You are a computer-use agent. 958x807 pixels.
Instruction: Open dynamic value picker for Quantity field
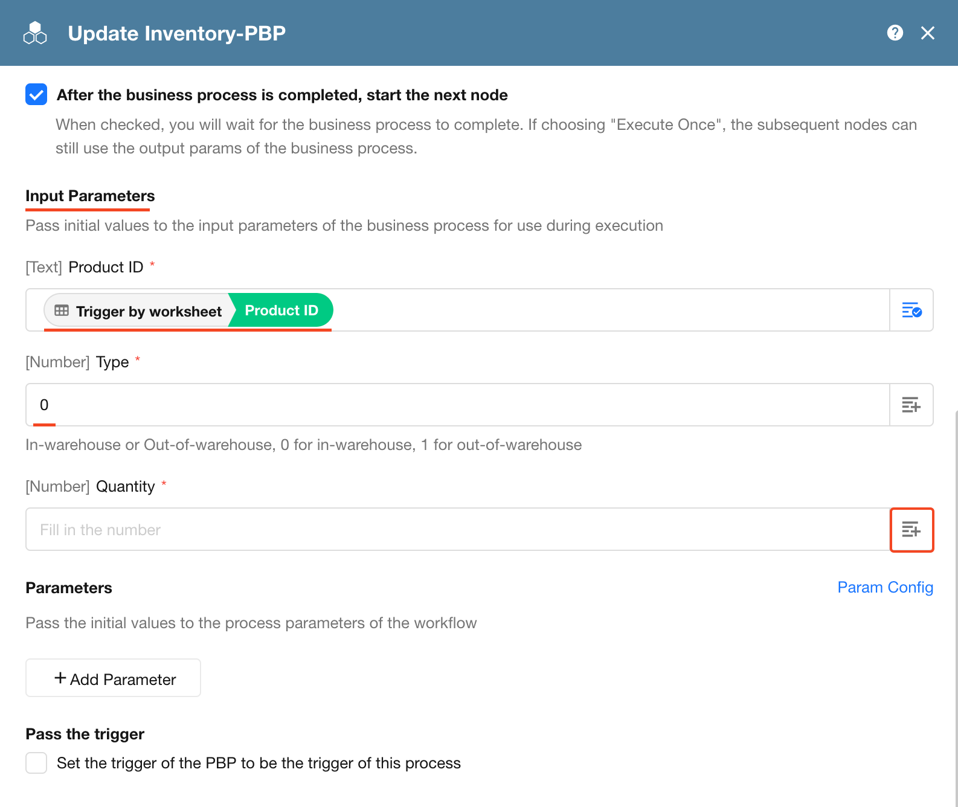[x=911, y=530]
